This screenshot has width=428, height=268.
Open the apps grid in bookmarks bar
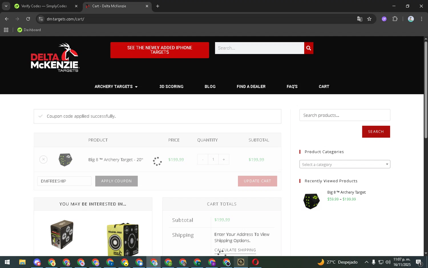(x=6, y=30)
